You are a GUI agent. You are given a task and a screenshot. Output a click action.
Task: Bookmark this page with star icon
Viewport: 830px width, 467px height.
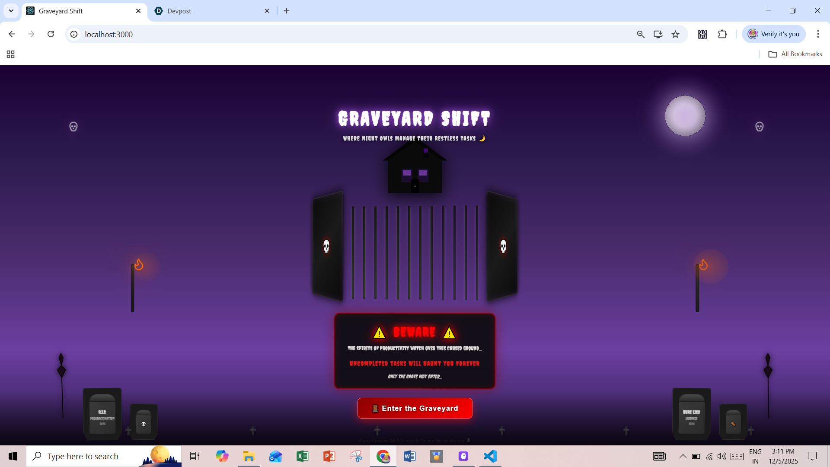(675, 34)
